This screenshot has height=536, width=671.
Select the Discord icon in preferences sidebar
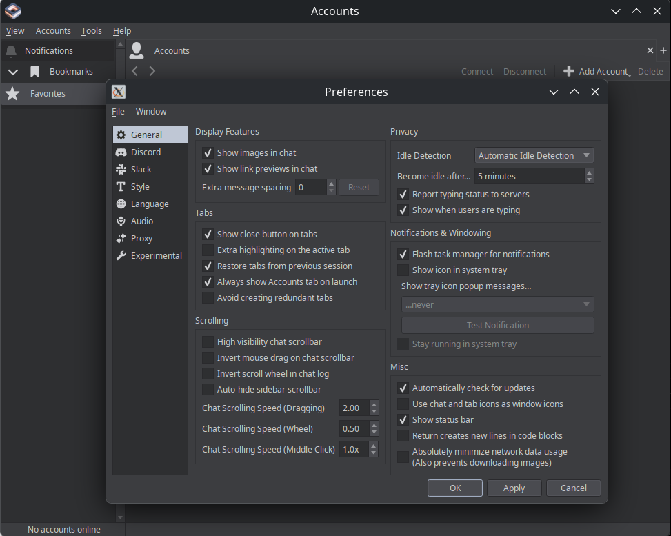click(x=121, y=152)
